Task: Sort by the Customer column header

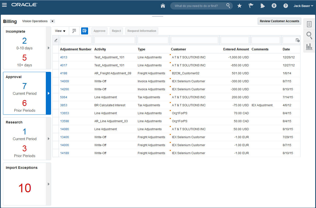Action: tap(179, 49)
